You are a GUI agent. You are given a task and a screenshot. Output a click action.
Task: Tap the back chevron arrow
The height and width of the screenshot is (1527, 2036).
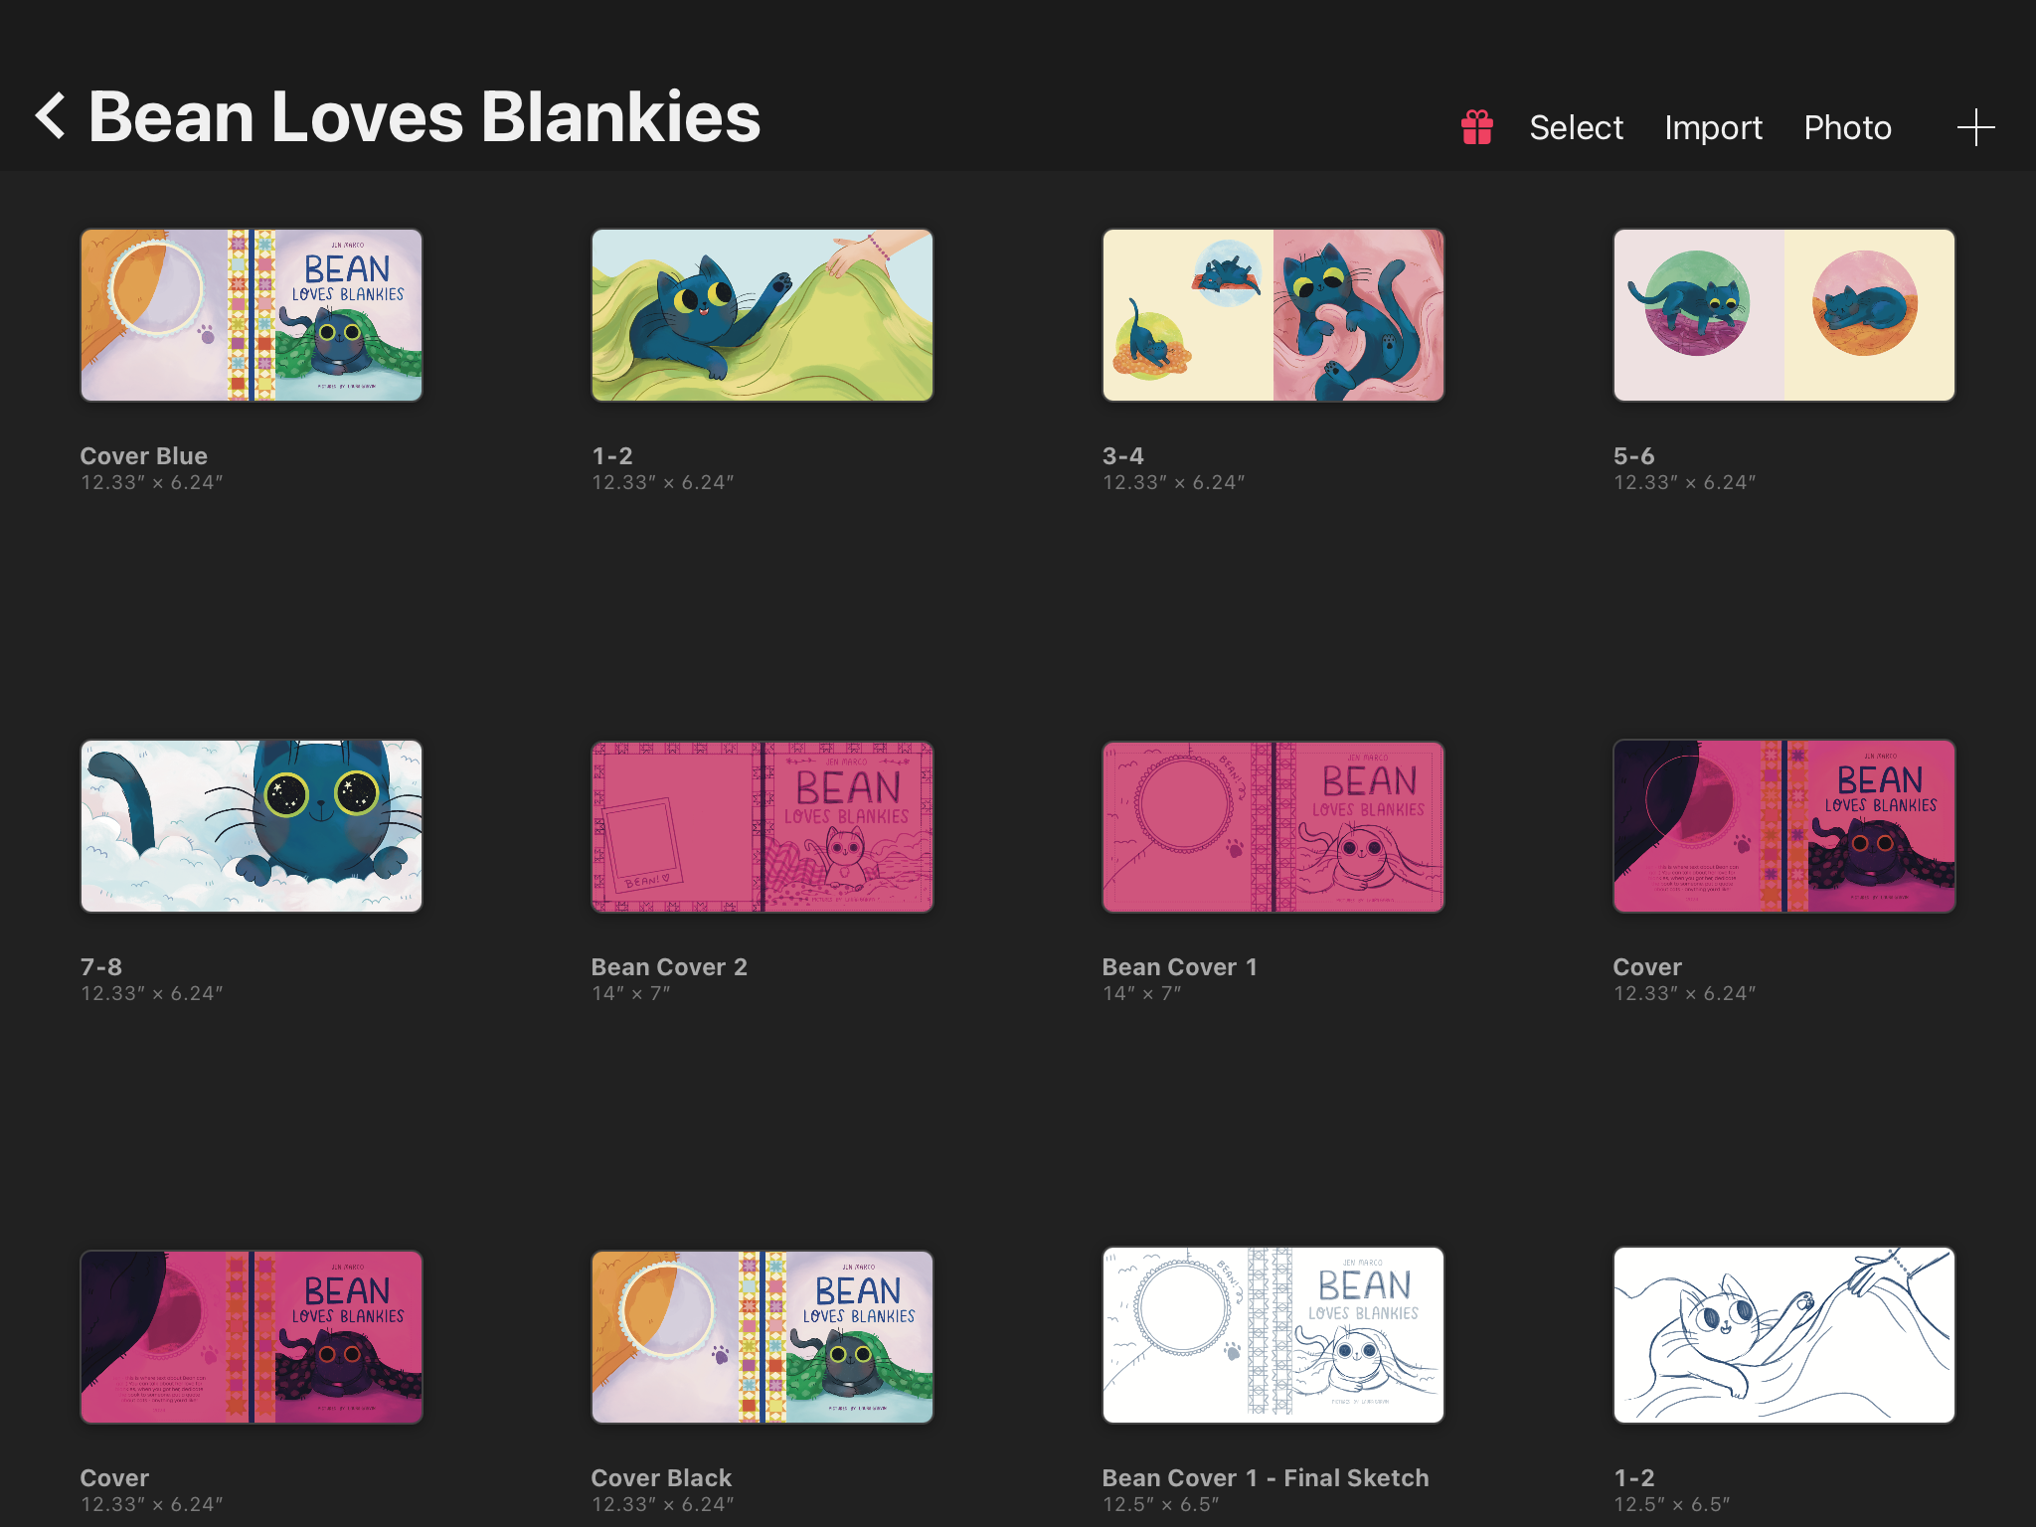click(52, 117)
